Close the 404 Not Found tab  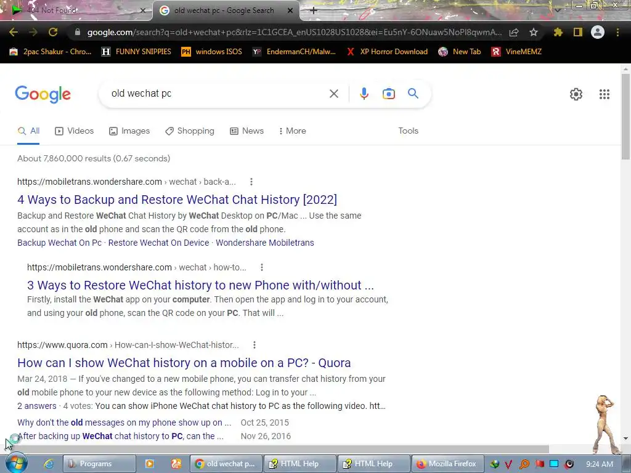142,10
